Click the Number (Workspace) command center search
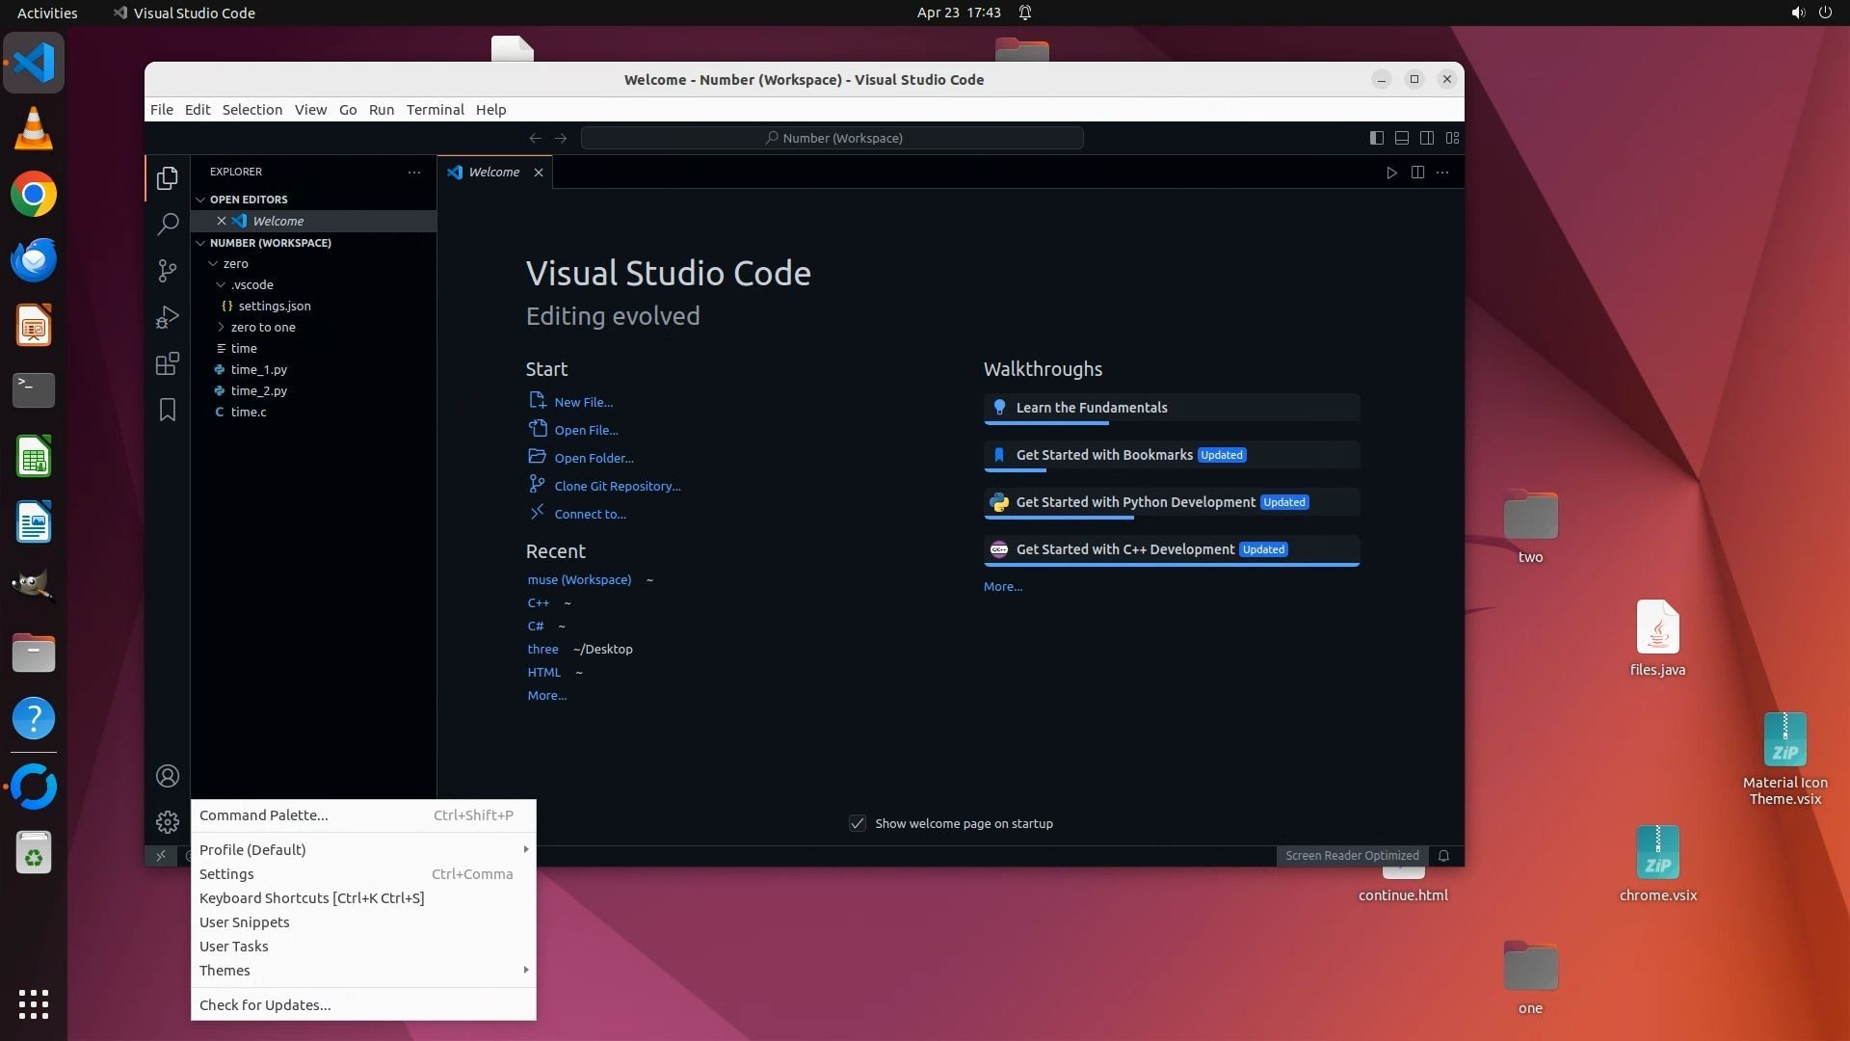1850x1041 pixels. (x=832, y=138)
